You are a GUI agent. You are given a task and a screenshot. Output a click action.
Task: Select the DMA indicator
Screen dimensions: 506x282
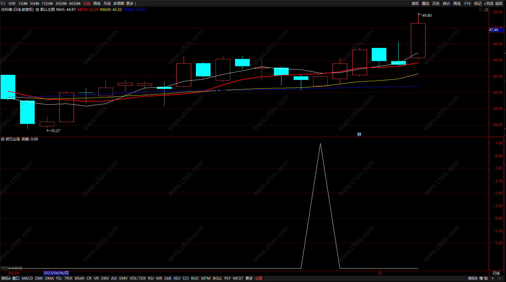[50, 278]
